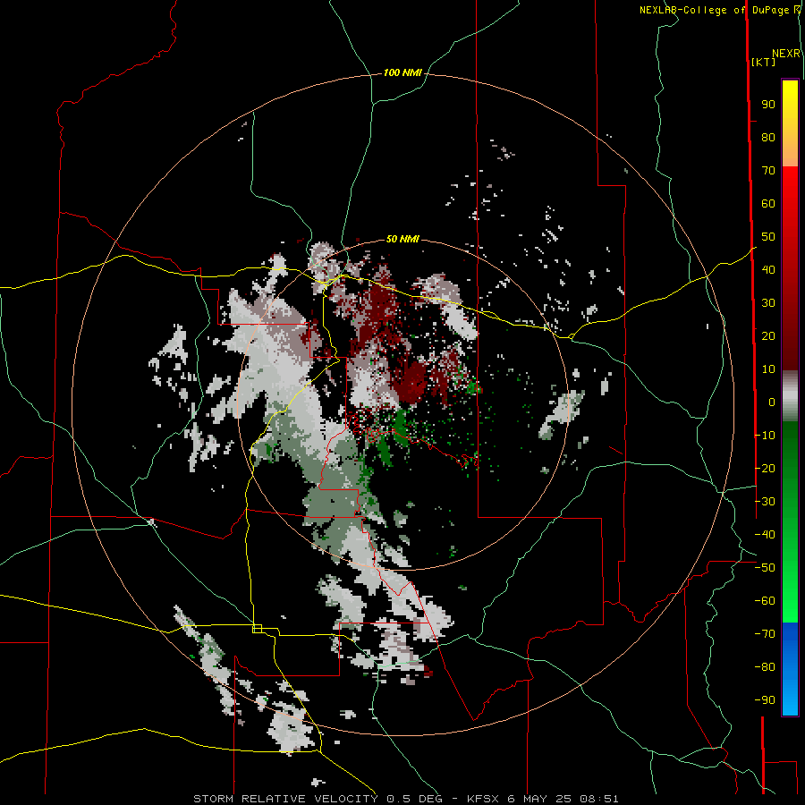Click the Storm Relative Velocity caption at bottom
The image size is (805, 805).
click(x=405, y=799)
